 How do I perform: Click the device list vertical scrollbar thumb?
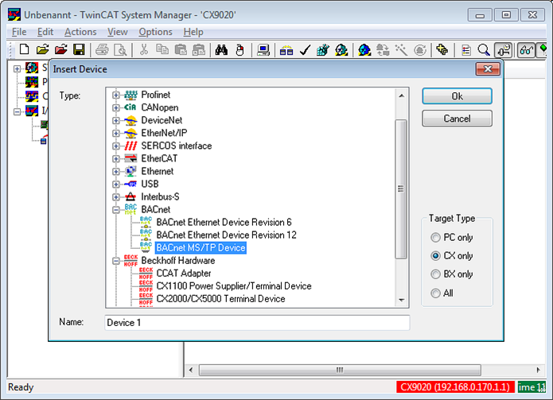coord(401,189)
